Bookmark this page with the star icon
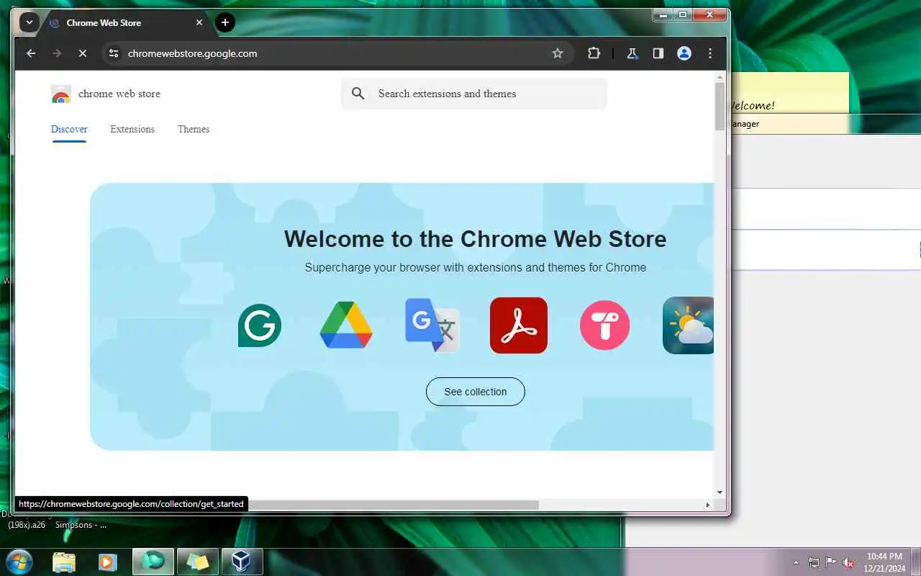This screenshot has height=576, width=921. click(558, 53)
